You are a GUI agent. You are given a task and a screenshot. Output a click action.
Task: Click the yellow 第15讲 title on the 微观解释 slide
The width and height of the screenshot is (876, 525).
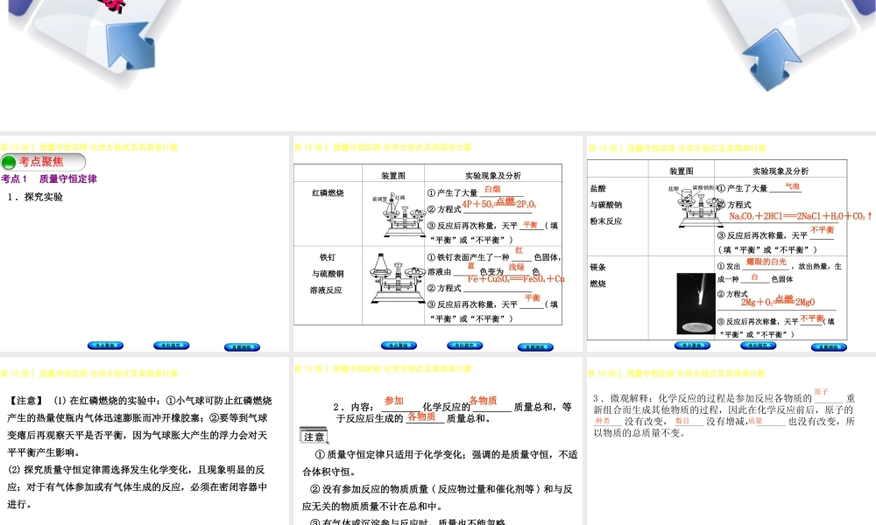[676, 374]
